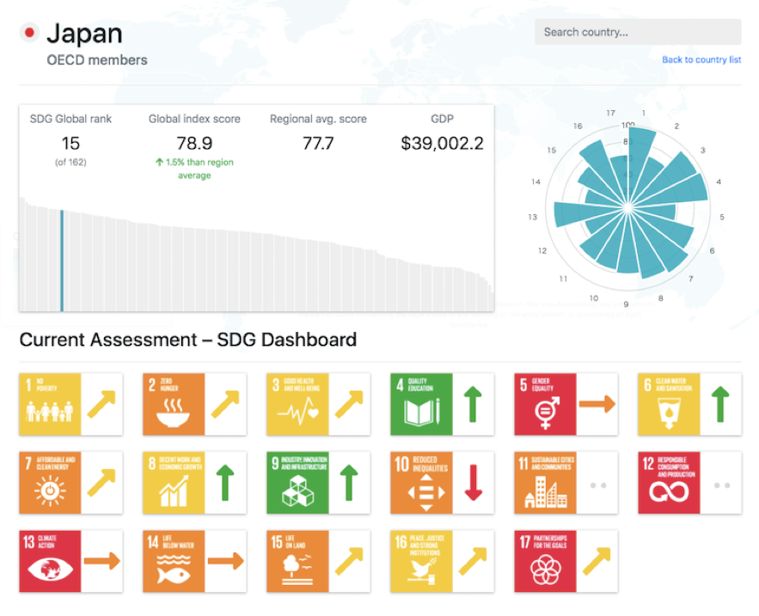Click the Back to country list link

click(701, 60)
